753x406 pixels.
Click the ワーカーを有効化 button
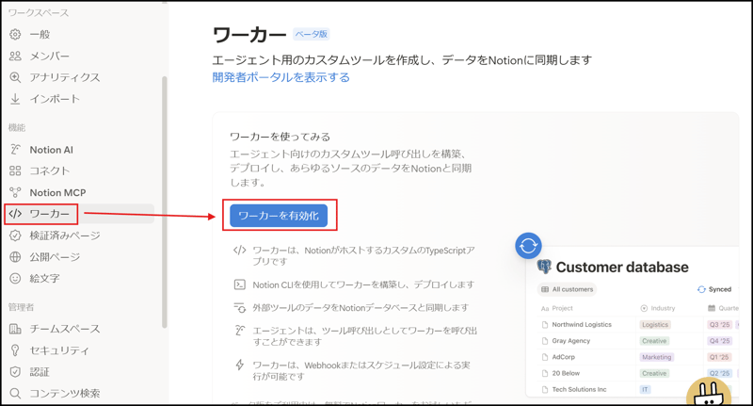click(x=279, y=216)
